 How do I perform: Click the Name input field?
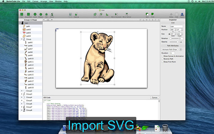(176, 26)
